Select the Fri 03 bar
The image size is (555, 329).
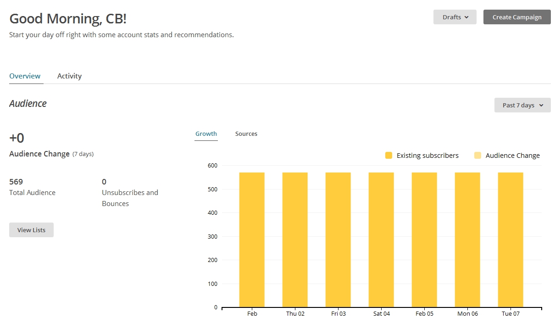point(338,240)
